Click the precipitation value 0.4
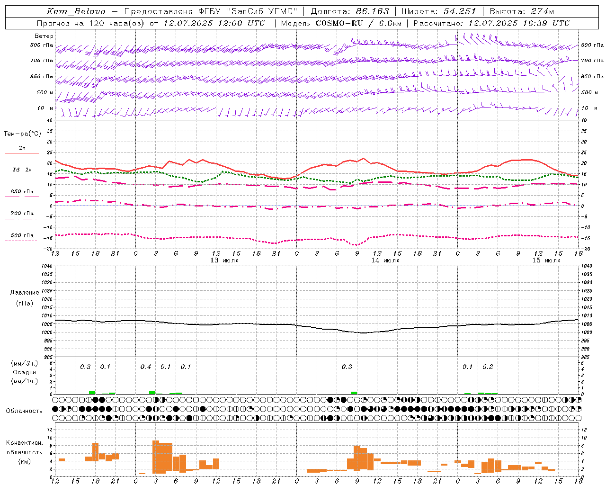Image resolution: width=606 pixels, height=485 pixels. pos(146,367)
